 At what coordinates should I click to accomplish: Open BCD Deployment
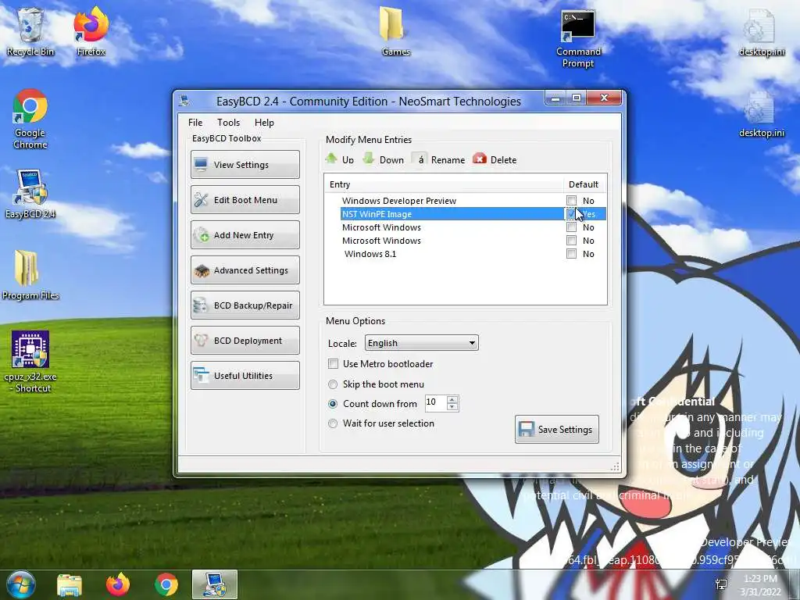coord(245,341)
